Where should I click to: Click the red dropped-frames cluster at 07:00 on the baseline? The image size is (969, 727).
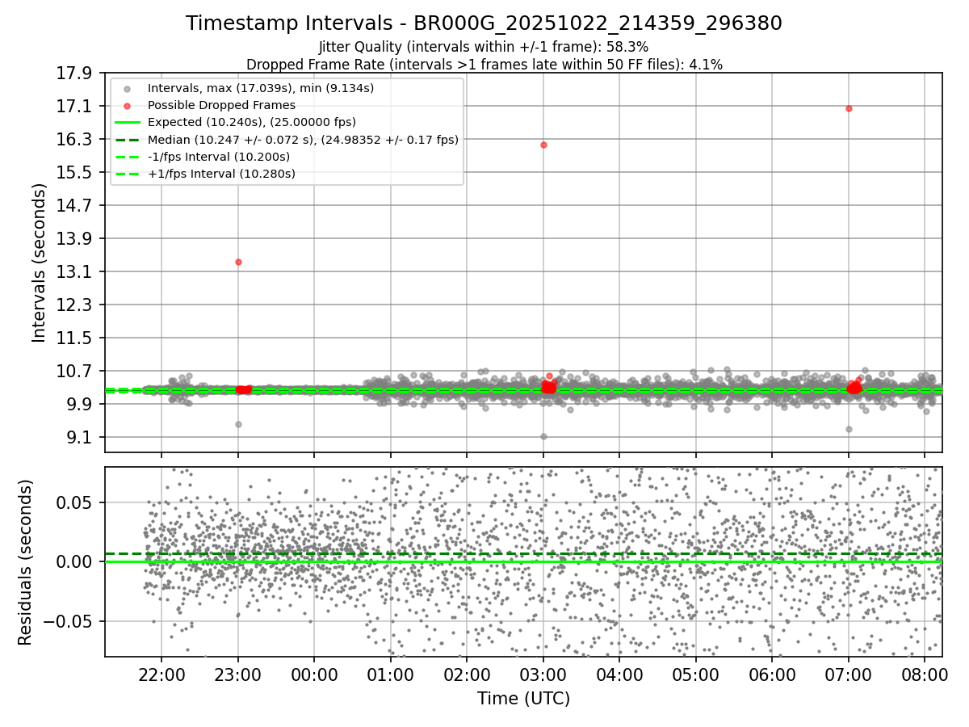pyautogui.click(x=854, y=388)
